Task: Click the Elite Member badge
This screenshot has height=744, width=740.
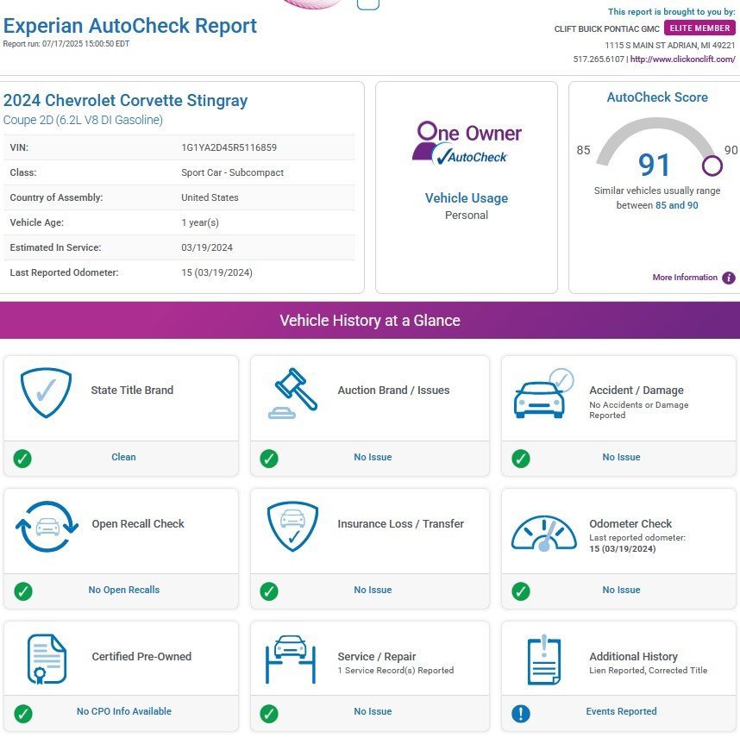Action: 699,28
